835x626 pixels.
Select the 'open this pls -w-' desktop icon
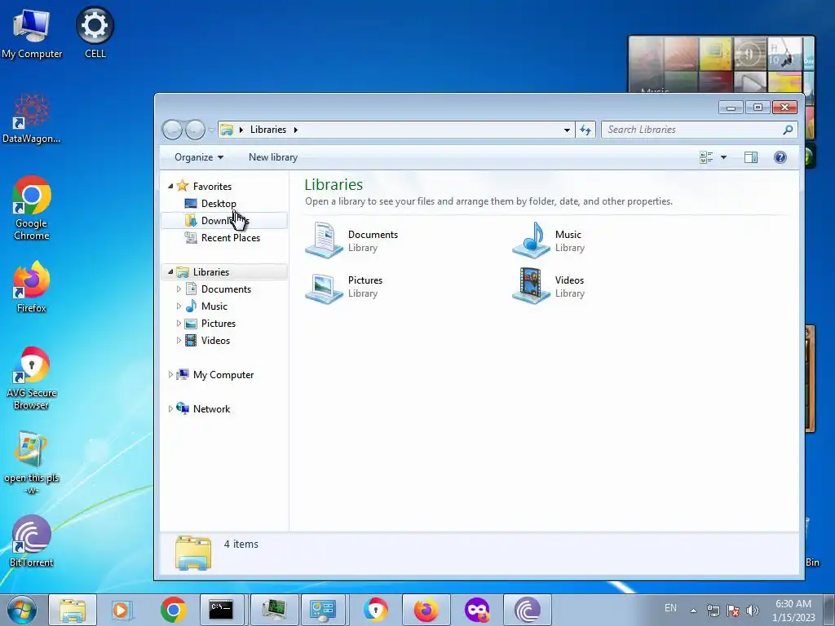[x=31, y=463]
